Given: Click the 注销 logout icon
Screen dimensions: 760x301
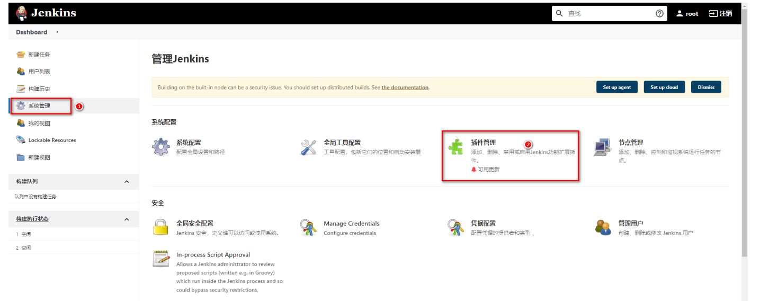Looking at the screenshot, I should tap(713, 14).
